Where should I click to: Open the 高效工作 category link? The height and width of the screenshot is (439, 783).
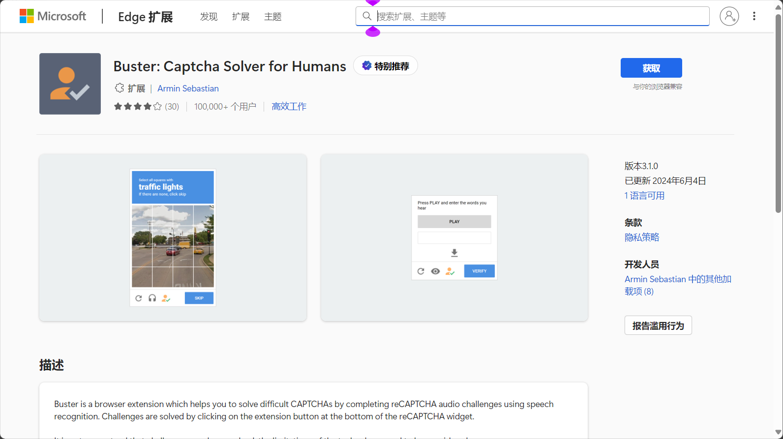[x=289, y=107]
